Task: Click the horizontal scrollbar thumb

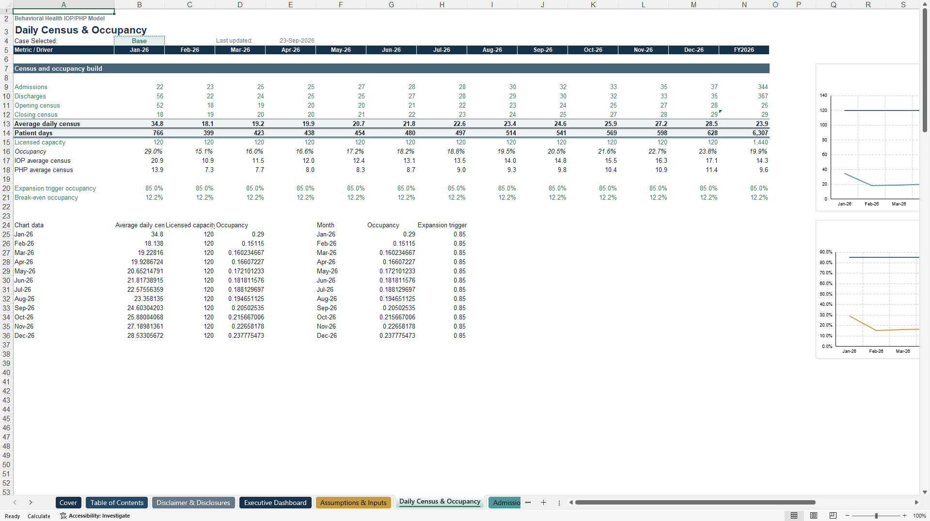Action: coord(695,503)
